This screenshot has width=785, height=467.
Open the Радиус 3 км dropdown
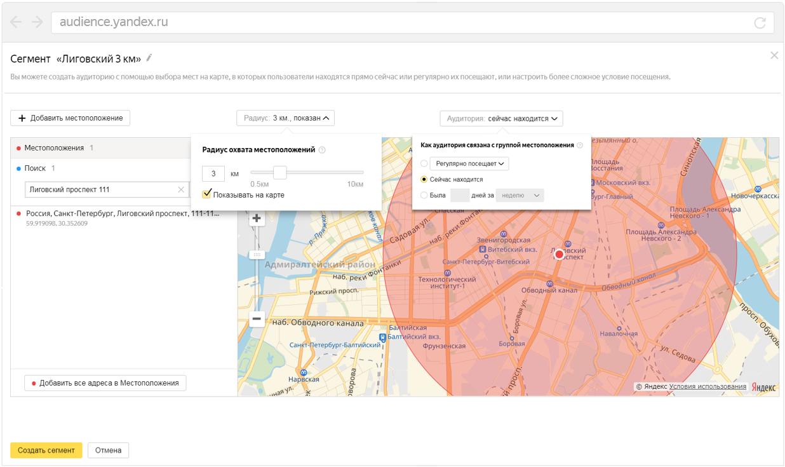(285, 118)
